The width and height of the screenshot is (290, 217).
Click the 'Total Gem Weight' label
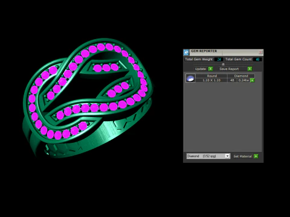click(x=199, y=59)
